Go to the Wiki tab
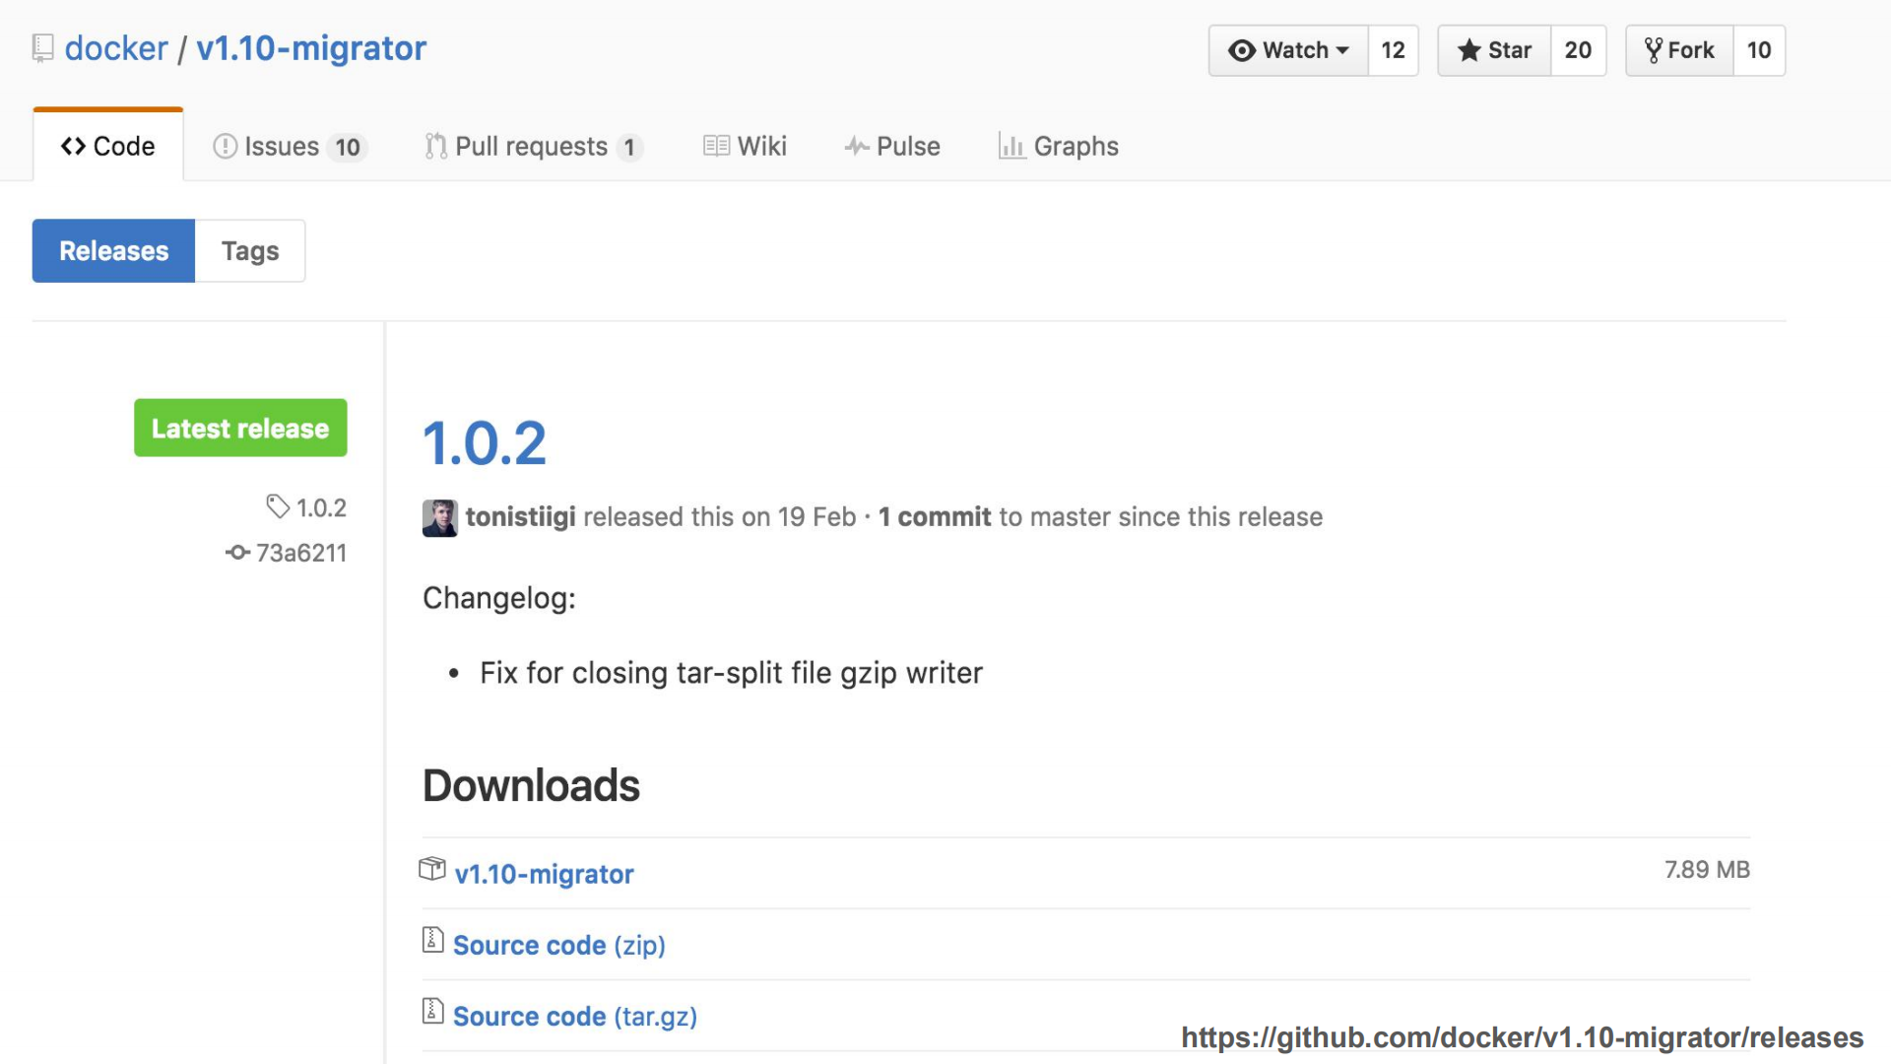The width and height of the screenshot is (1891, 1064). click(x=746, y=147)
